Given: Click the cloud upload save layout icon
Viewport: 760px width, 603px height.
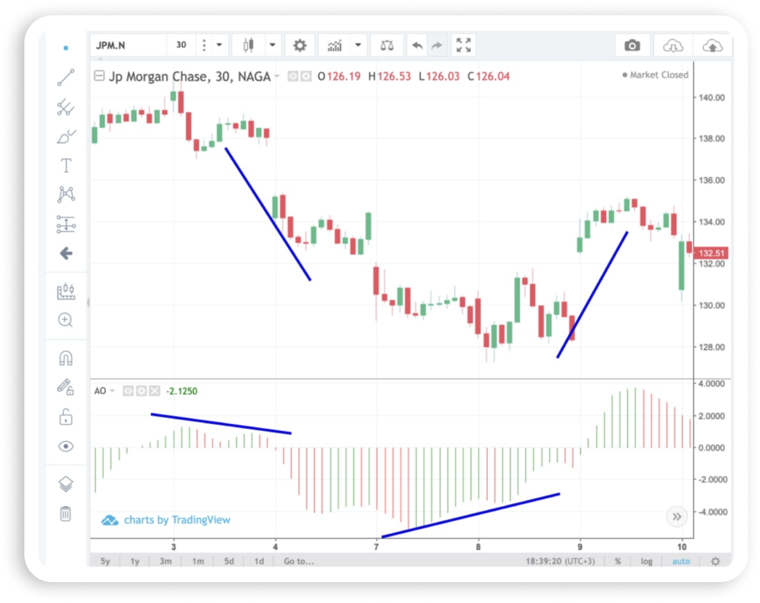Looking at the screenshot, I should [712, 46].
